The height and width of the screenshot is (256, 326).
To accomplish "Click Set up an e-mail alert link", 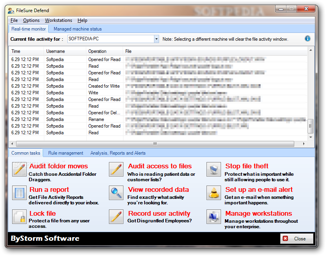I will click(259, 189).
